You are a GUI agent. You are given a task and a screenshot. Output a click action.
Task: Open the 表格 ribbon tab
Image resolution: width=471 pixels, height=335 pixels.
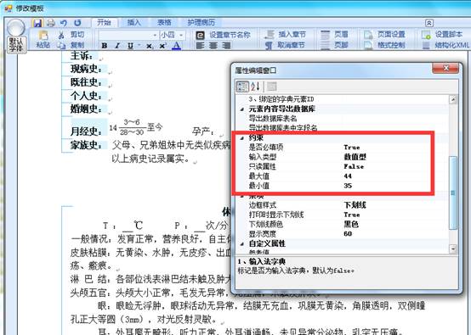164,22
